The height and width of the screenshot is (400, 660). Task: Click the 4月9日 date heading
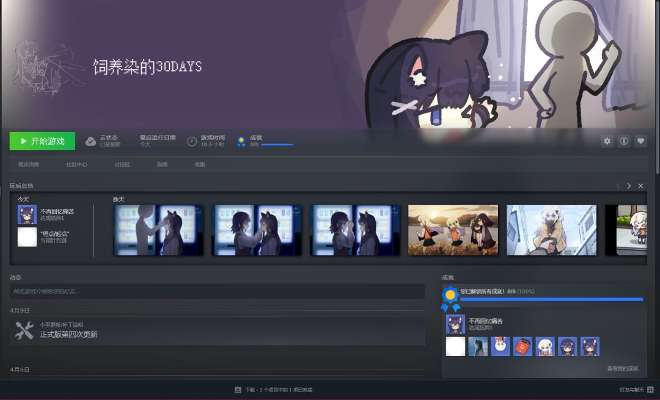(20, 310)
